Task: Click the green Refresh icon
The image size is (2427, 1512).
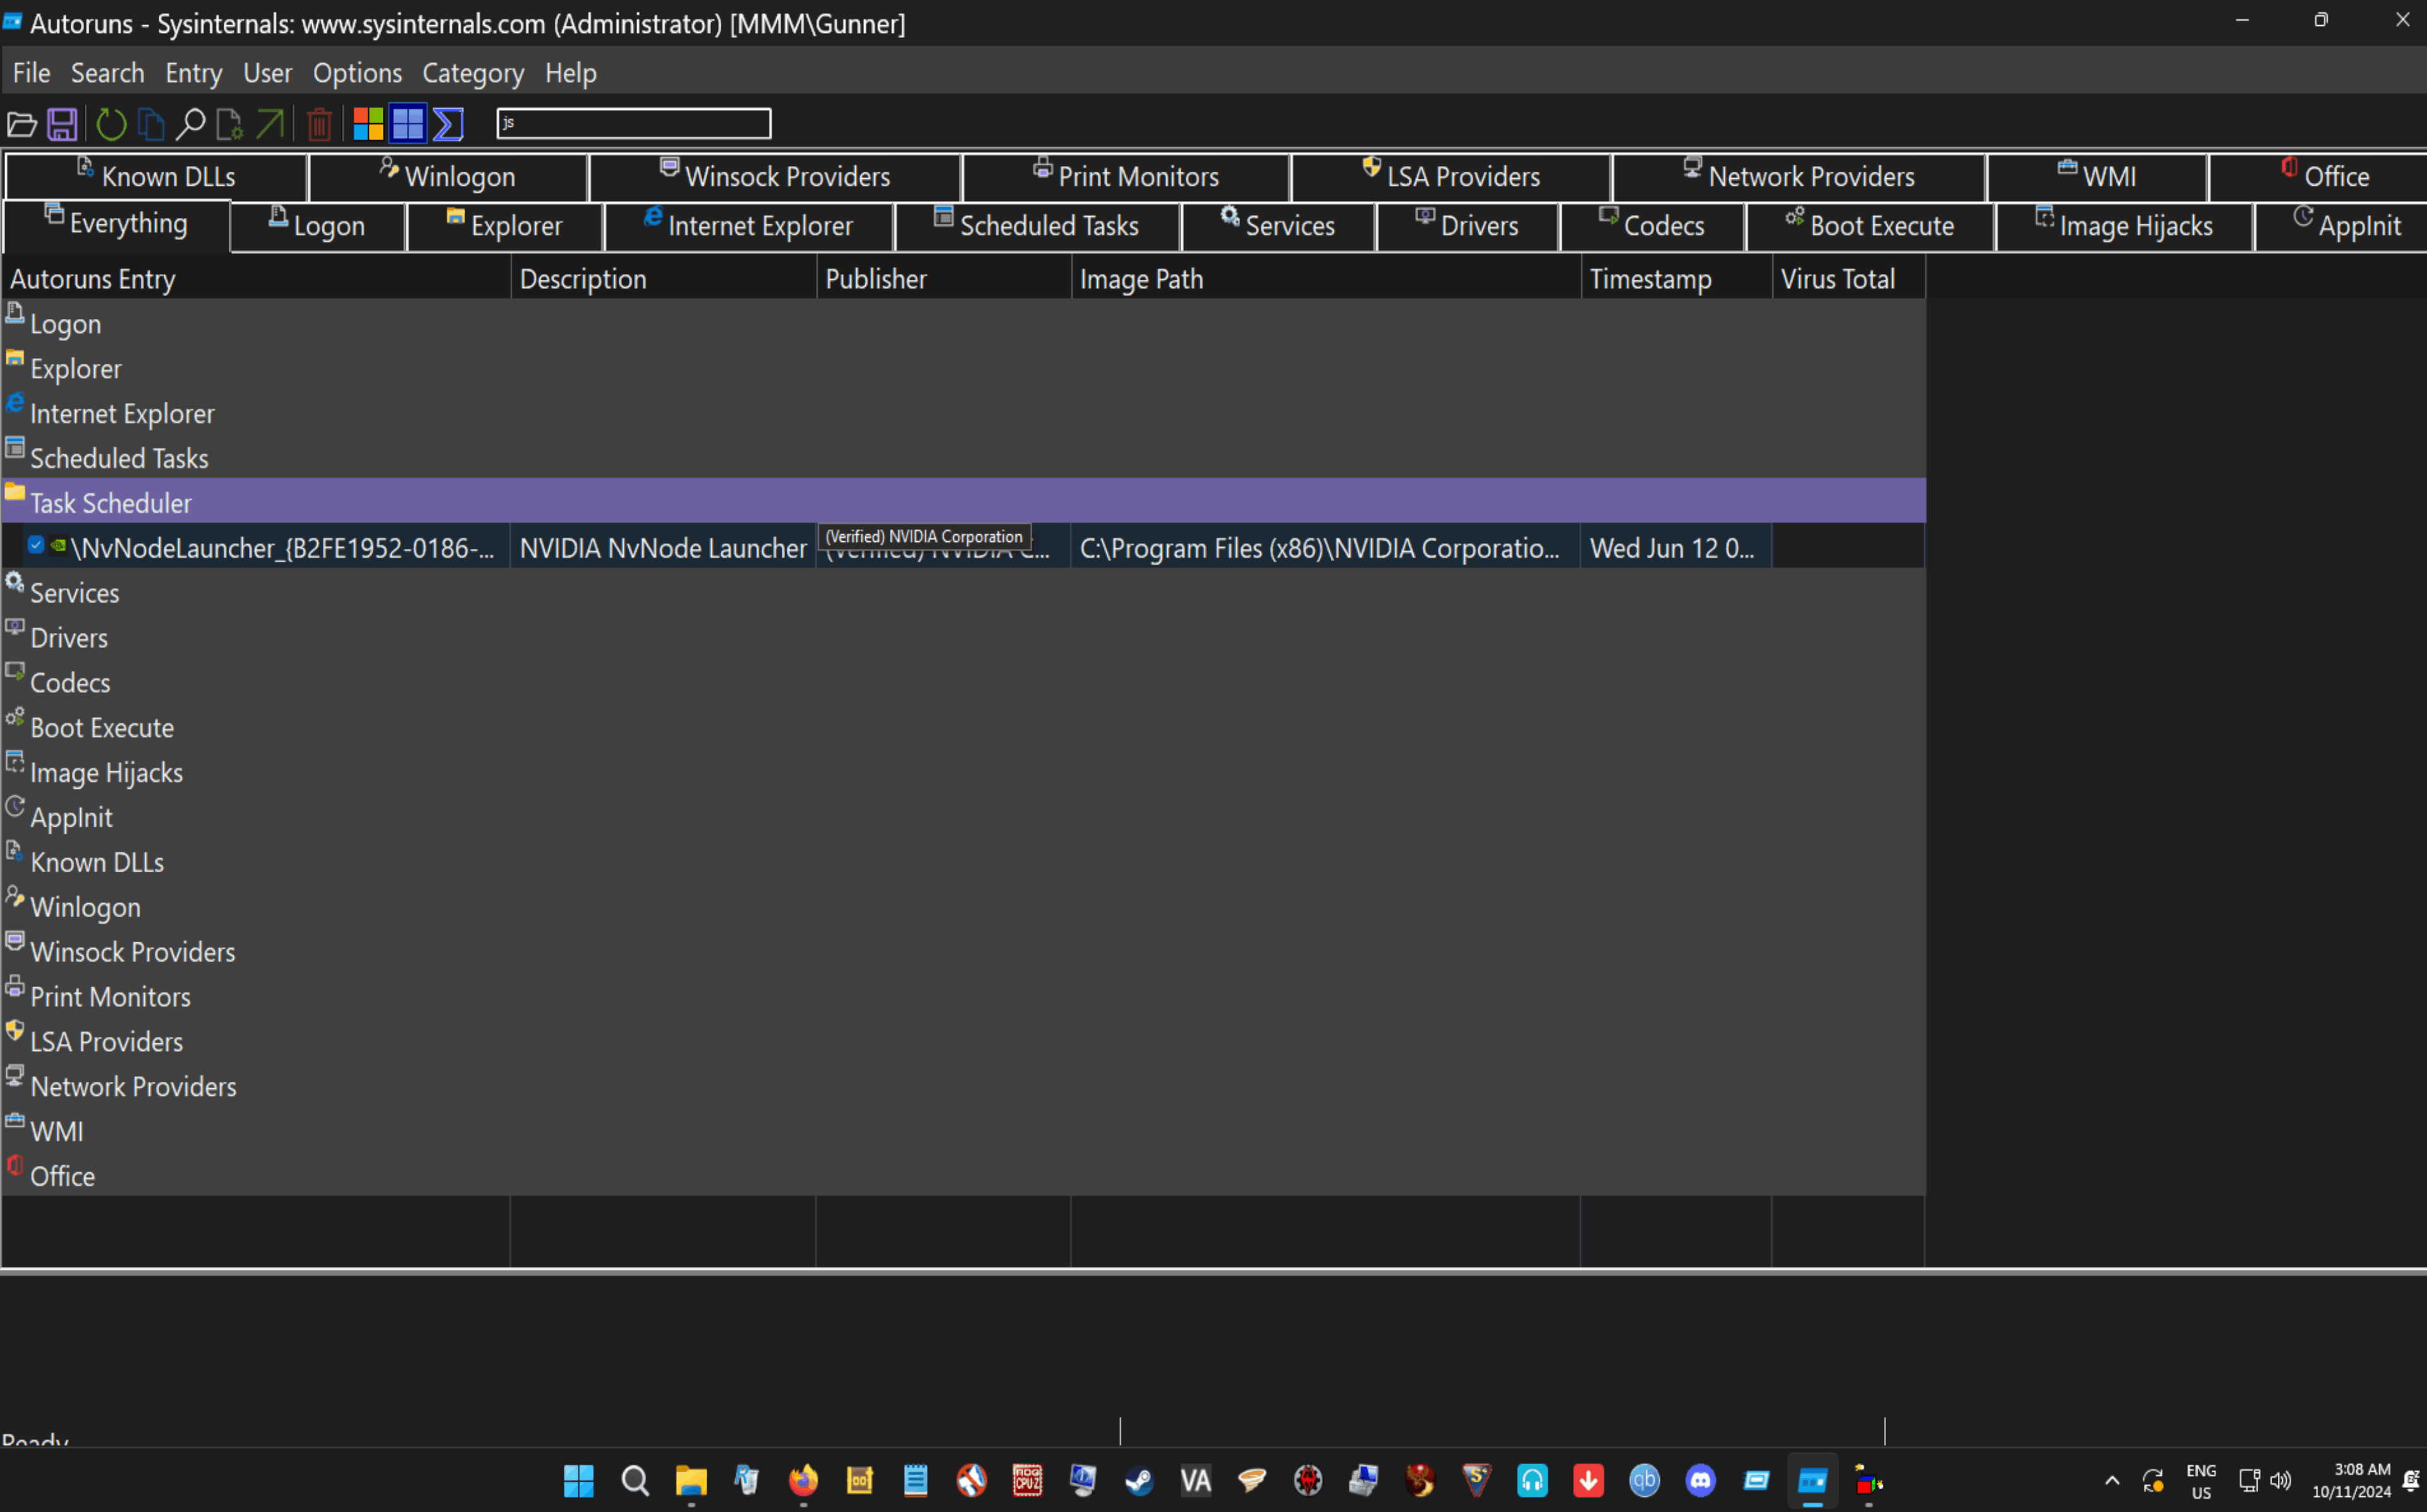Action: (x=111, y=124)
